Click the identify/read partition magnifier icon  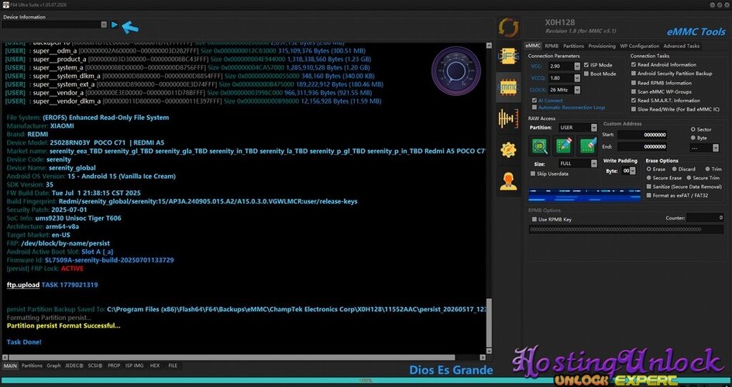[x=540, y=146]
